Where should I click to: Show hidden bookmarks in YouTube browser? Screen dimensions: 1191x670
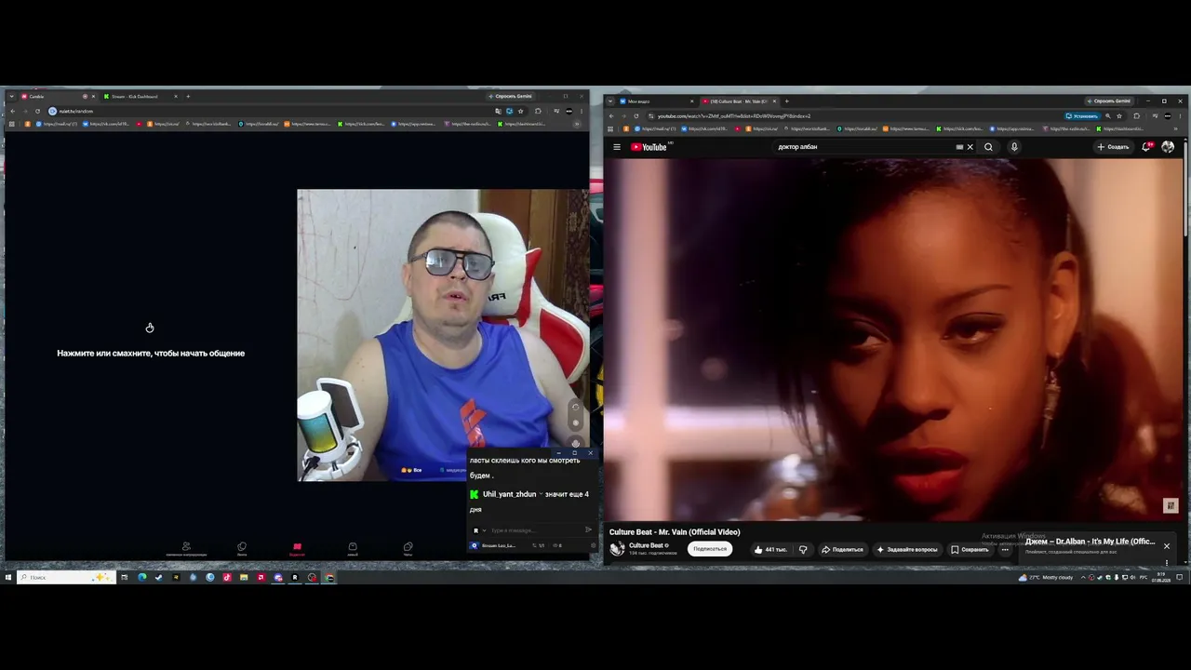click(1176, 128)
